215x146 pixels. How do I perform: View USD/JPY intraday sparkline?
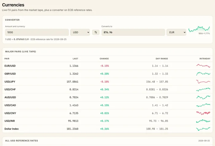pos(203,82)
